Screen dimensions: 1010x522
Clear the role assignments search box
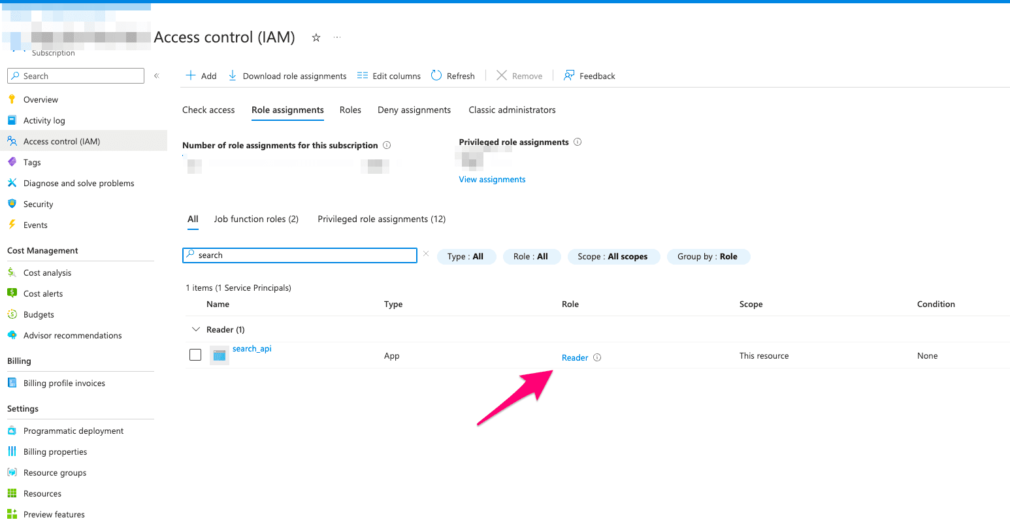pyautogui.click(x=426, y=254)
